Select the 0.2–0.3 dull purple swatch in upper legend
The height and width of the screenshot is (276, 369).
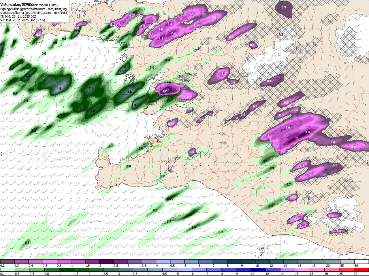(x=7, y=261)
